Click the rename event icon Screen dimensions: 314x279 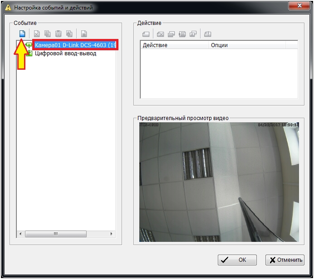point(69,34)
